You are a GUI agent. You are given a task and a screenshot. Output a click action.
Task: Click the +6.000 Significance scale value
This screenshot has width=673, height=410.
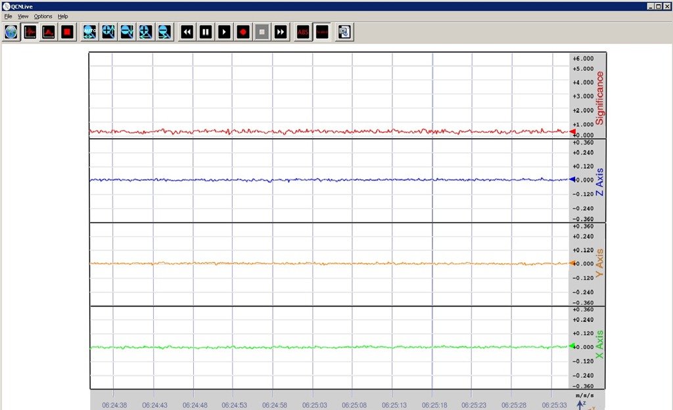point(584,58)
